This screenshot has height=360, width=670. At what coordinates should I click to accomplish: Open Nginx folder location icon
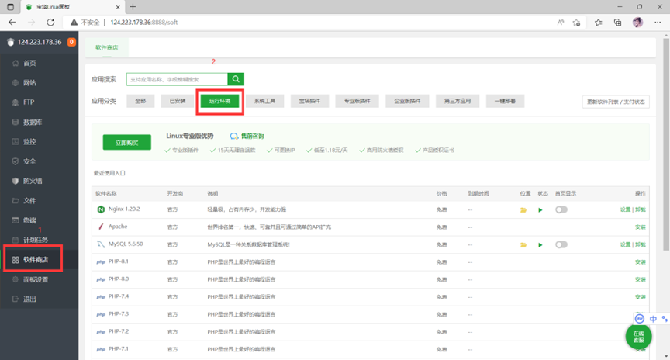pos(523,210)
